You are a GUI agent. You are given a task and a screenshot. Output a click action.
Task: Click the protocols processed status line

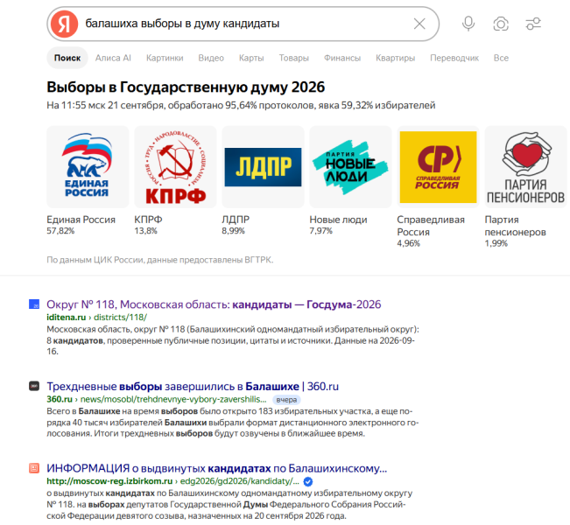click(241, 105)
